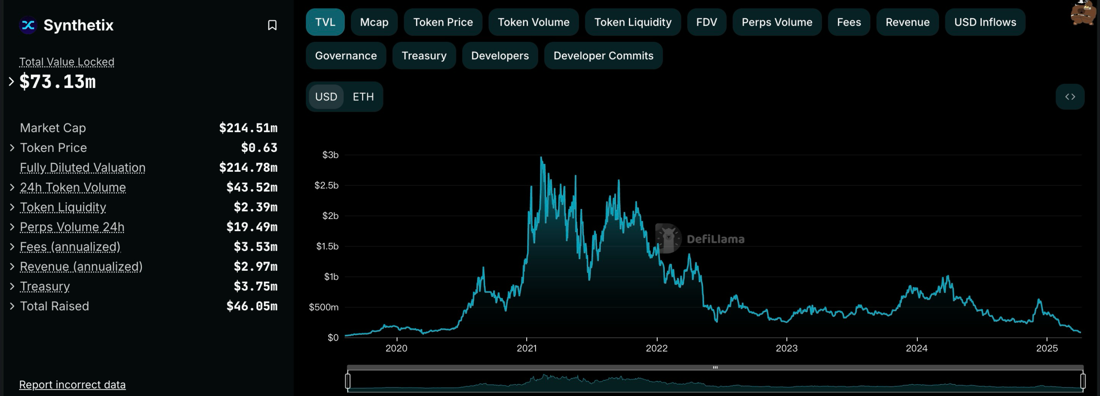Select USD as chart denomination

pyautogui.click(x=326, y=97)
